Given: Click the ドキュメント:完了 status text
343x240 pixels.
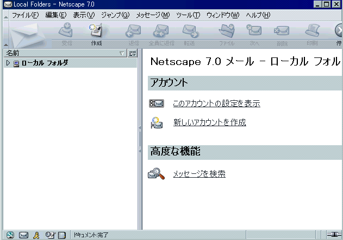Looking at the screenshot, I should [91, 235].
